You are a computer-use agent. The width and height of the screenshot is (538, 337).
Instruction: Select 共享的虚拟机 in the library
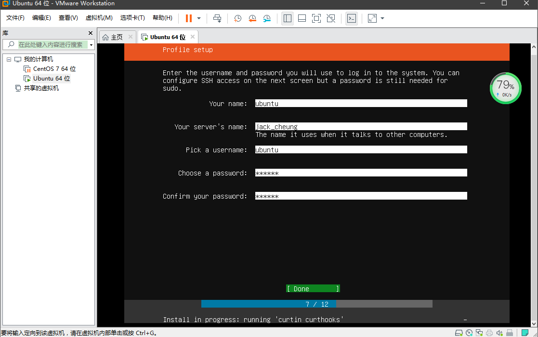click(41, 88)
